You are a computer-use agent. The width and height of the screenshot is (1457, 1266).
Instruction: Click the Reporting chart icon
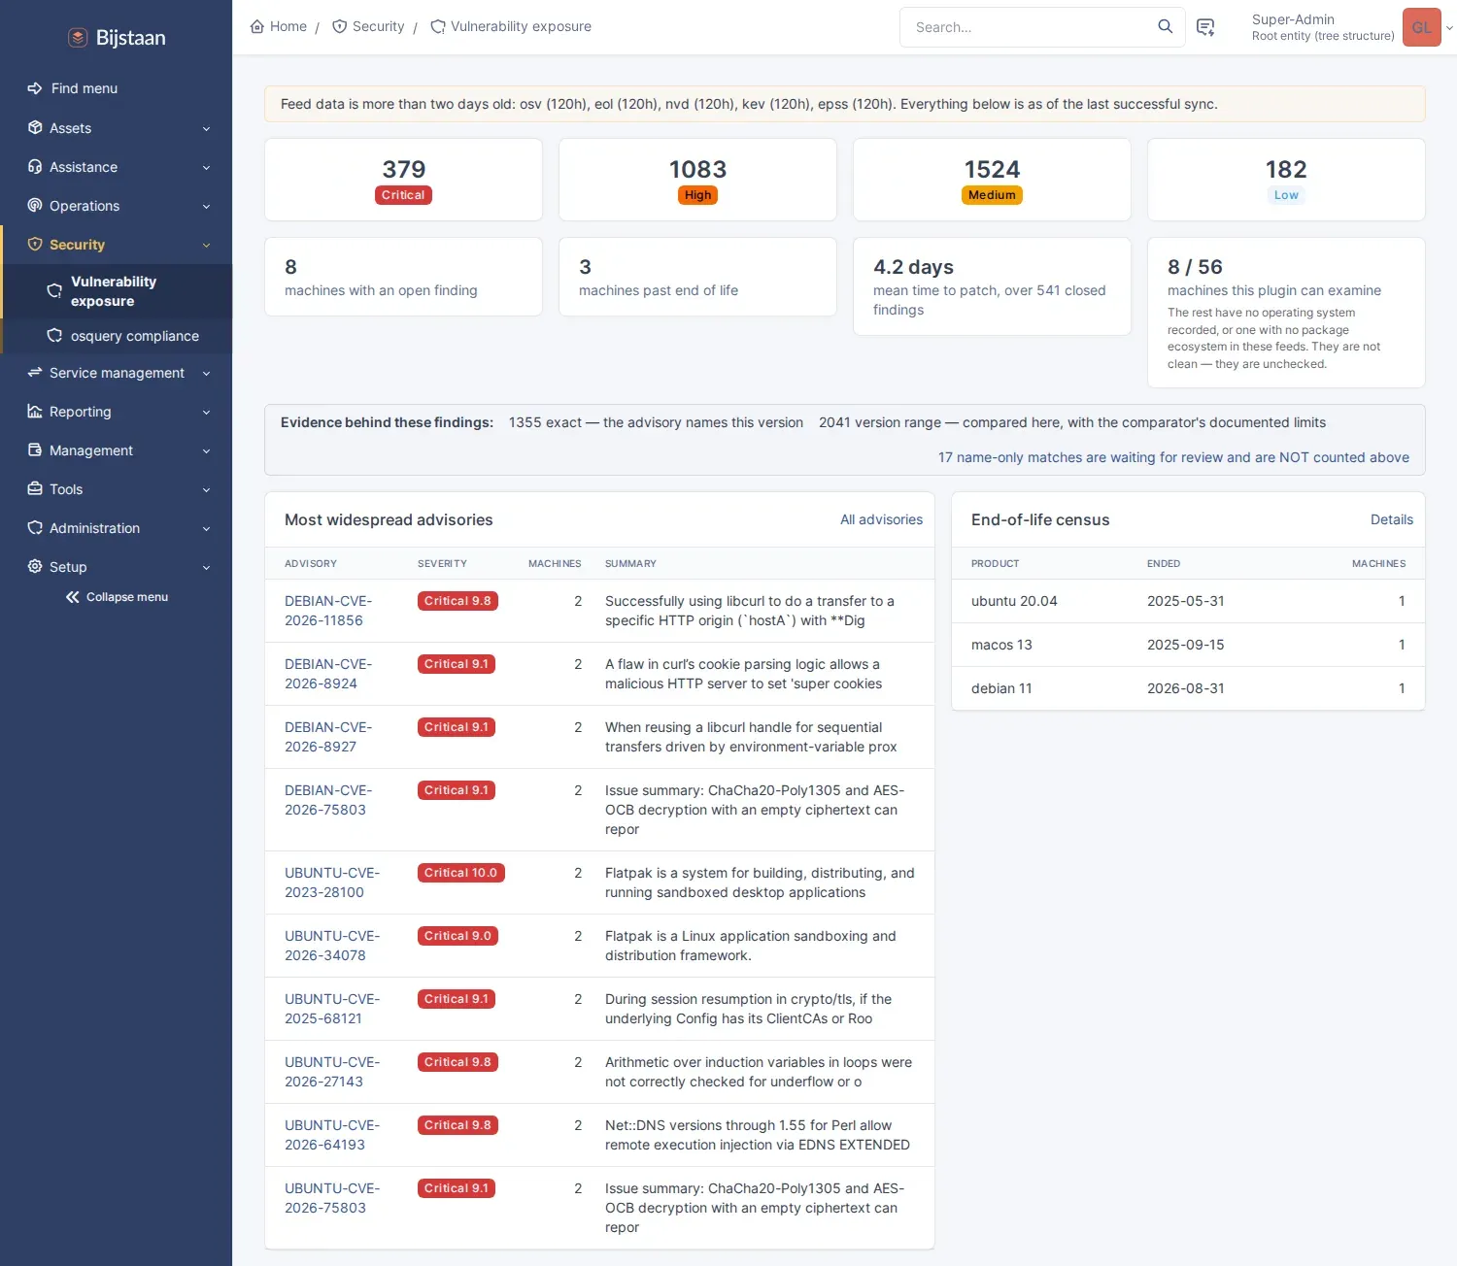[35, 412]
